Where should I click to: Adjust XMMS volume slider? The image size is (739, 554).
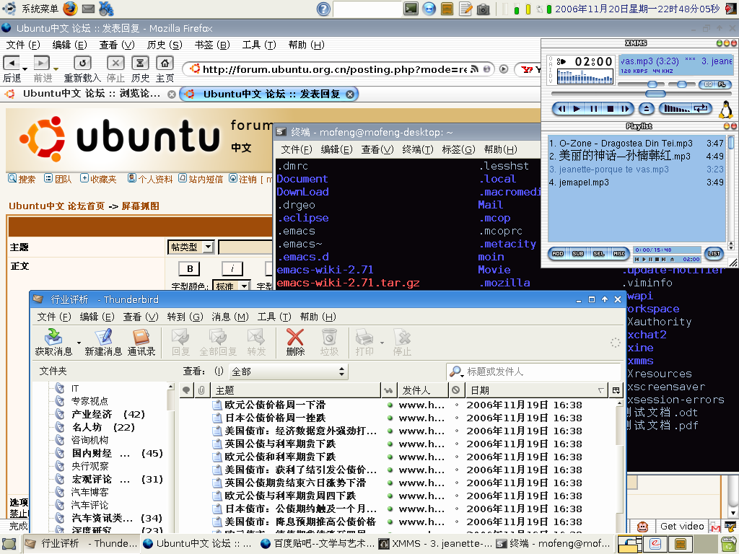[x=640, y=84]
